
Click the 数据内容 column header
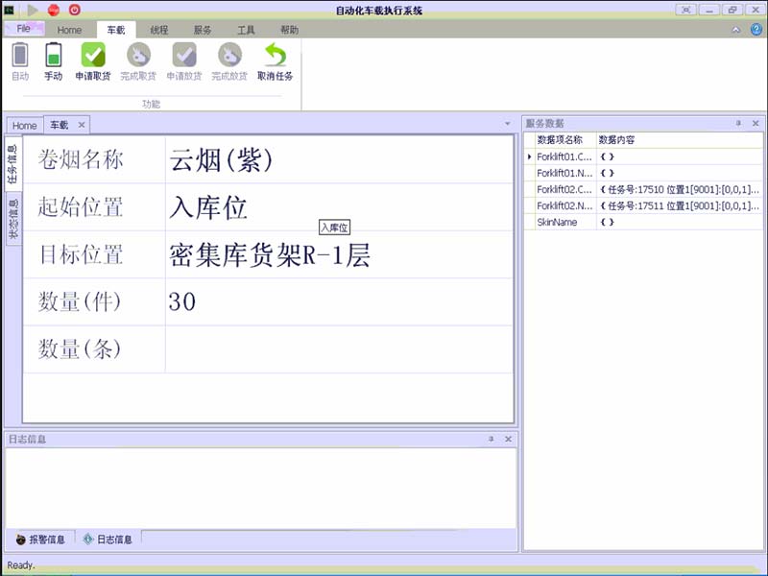(616, 140)
